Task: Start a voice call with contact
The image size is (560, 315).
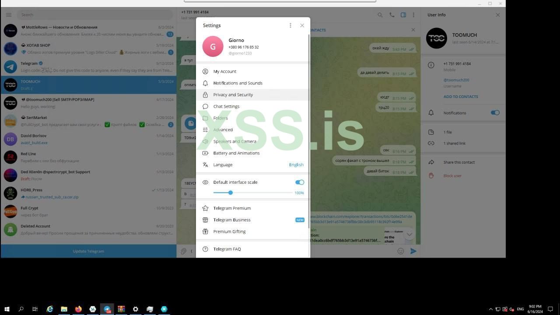Action: 392,15
